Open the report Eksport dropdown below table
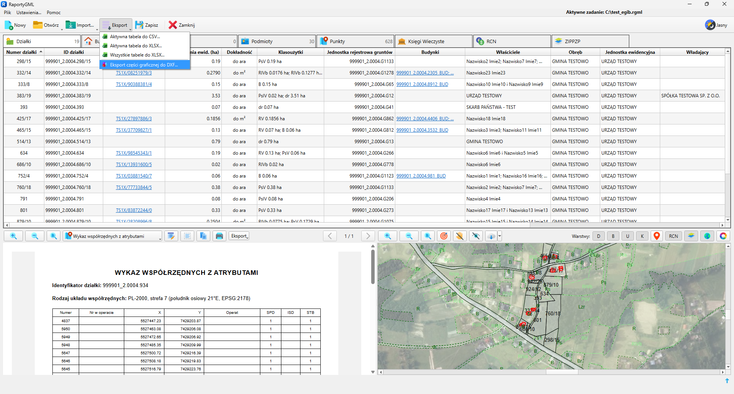The width and height of the screenshot is (734, 394). point(239,236)
